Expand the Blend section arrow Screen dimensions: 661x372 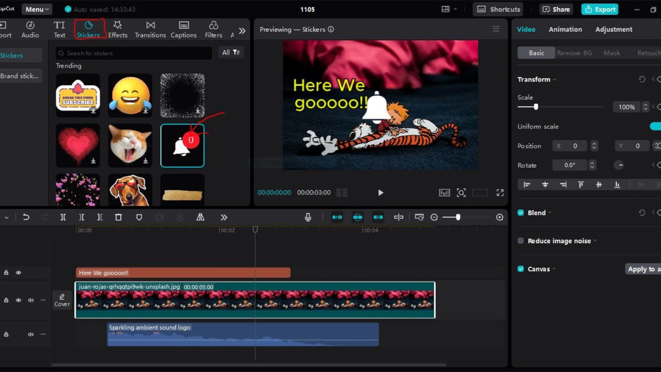pyautogui.click(x=550, y=213)
